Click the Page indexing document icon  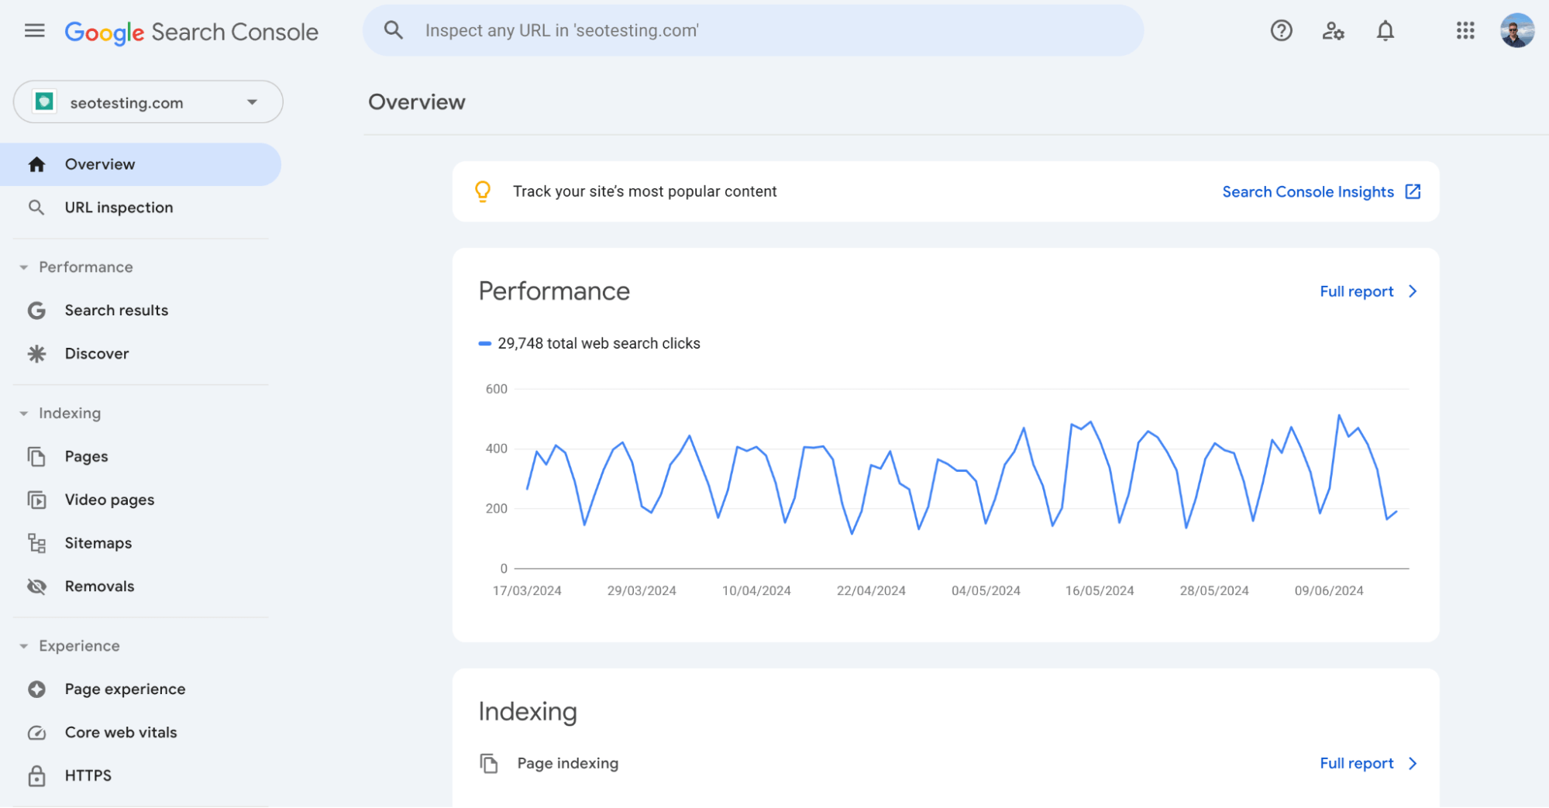point(488,764)
